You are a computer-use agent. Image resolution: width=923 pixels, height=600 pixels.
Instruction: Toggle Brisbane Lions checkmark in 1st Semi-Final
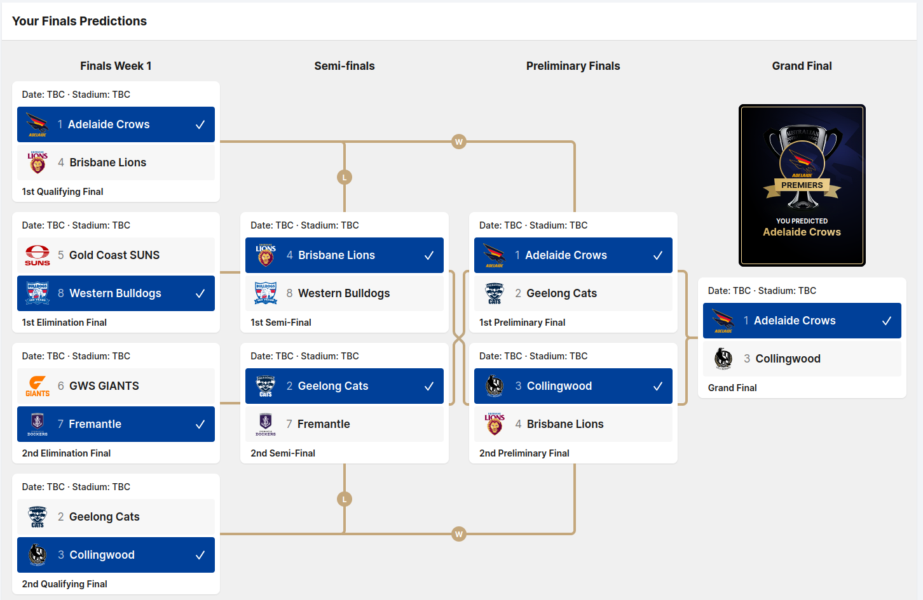click(429, 255)
